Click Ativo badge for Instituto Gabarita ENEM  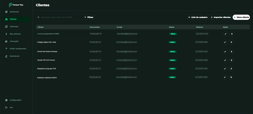click(172, 77)
